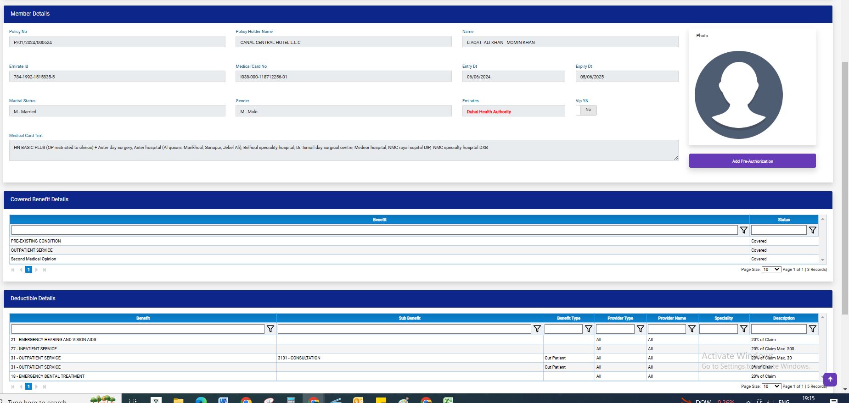849x403 pixels.
Task: Click the Covered Benefit column filter icon
Action: tap(743, 230)
